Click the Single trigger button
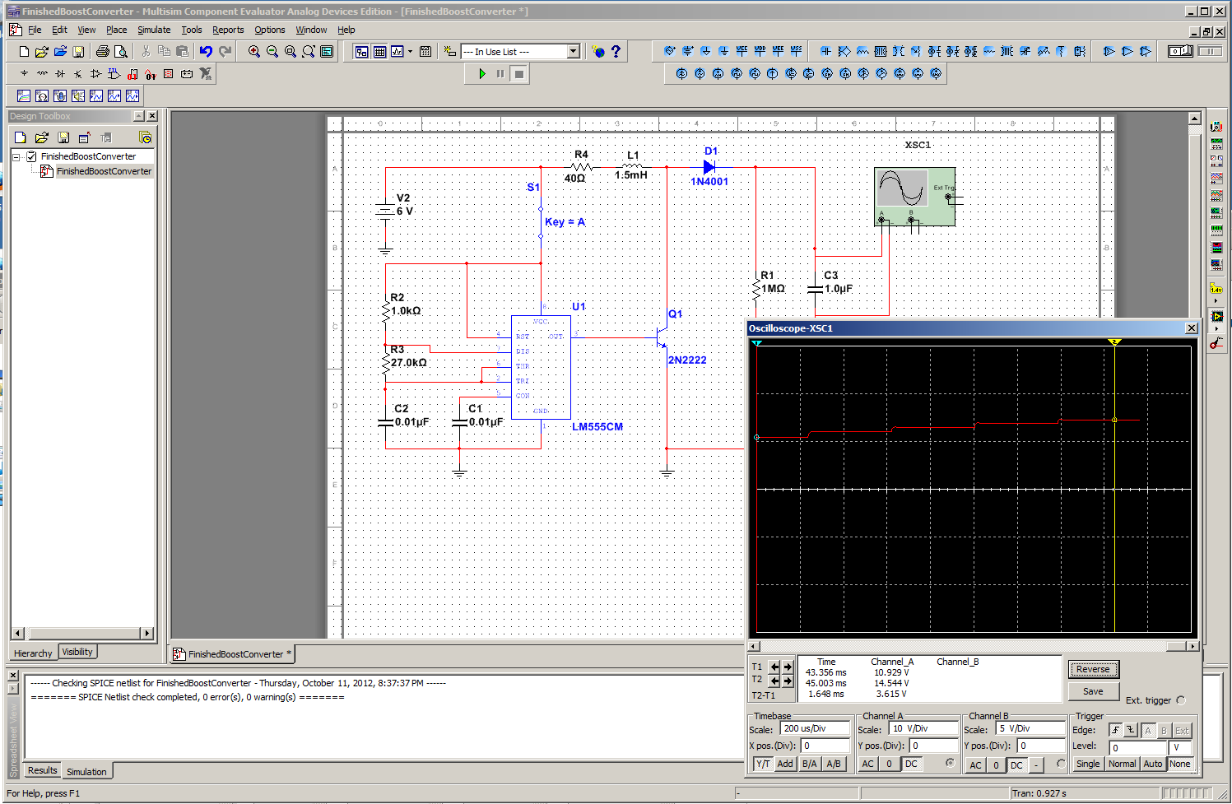The width and height of the screenshot is (1232, 804). pos(1088,764)
